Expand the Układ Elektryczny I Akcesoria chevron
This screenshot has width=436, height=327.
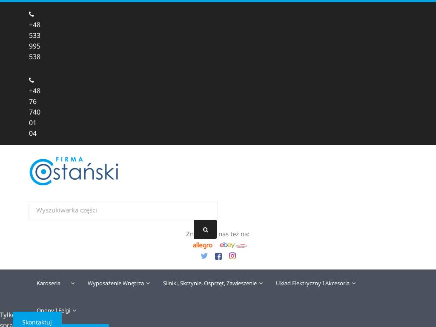[x=354, y=283]
